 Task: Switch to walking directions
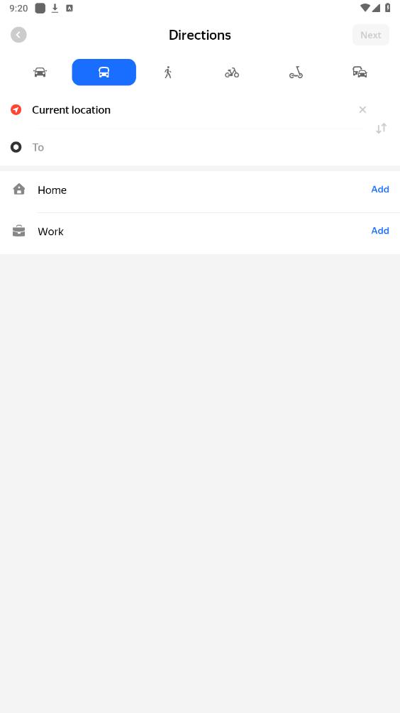click(168, 72)
